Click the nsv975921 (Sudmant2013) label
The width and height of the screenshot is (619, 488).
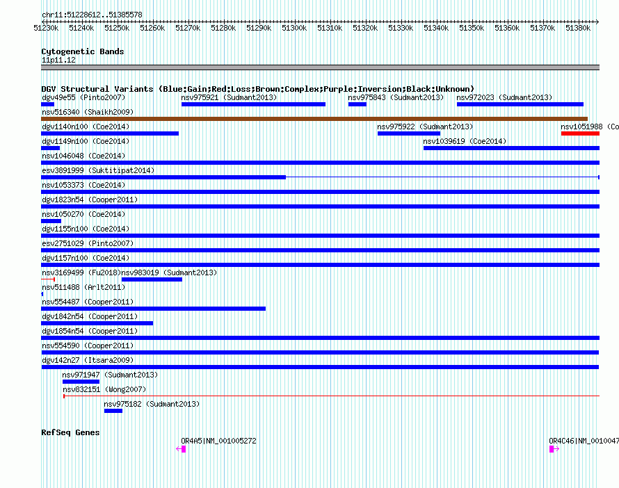(229, 97)
